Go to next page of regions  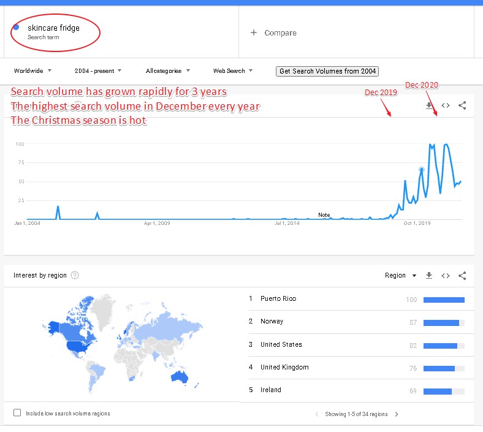point(397,414)
